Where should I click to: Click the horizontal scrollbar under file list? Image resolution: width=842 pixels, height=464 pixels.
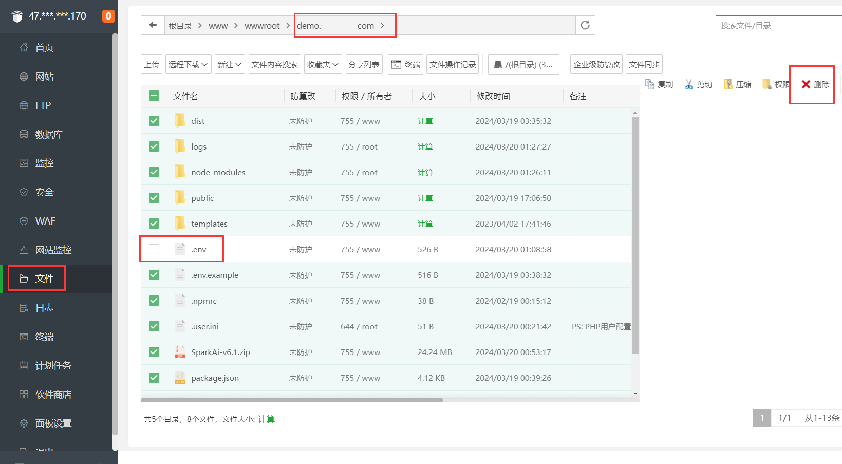point(291,400)
